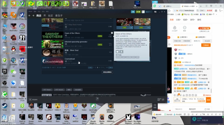Click first discounted game capsule at top right of Steam
Screen dimensions: 224x125
coord(125,24)
